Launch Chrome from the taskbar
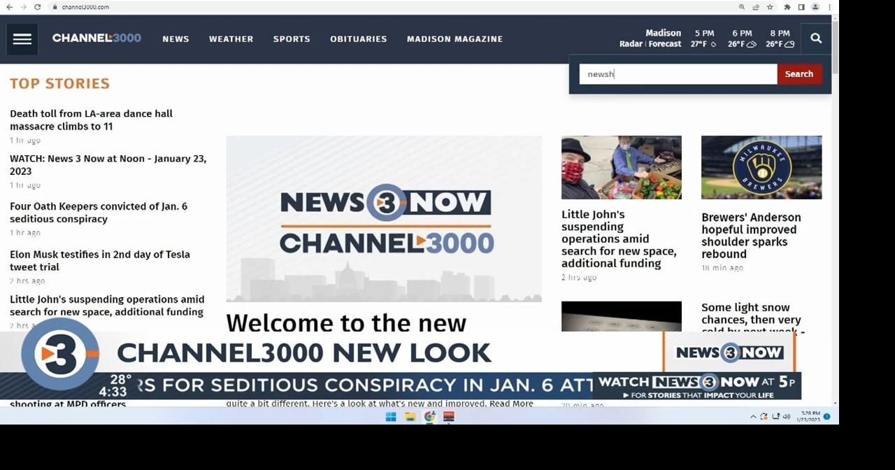895x470 pixels. click(x=429, y=416)
